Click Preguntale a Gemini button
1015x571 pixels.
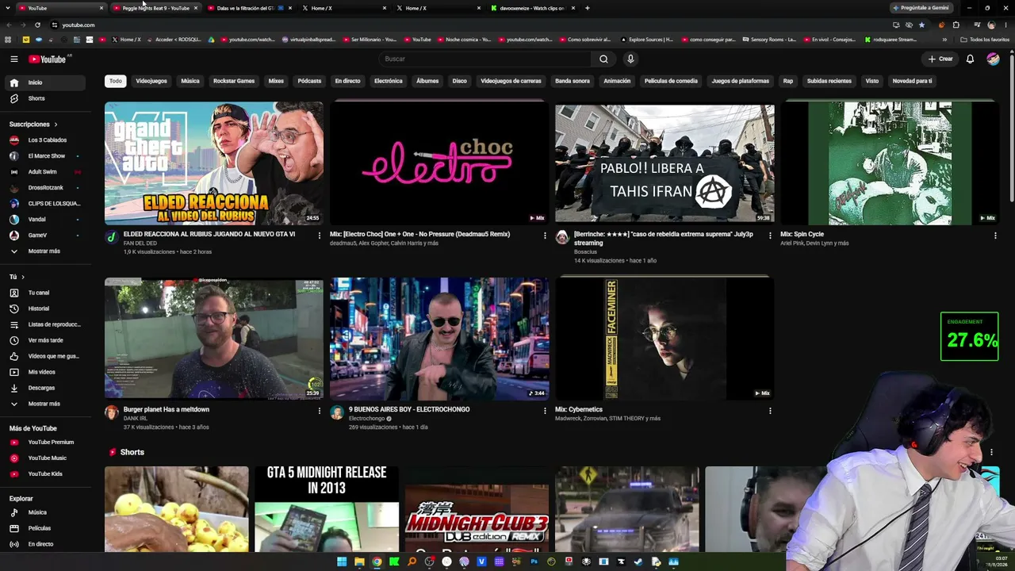pyautogui.click(x=920, y=8)
